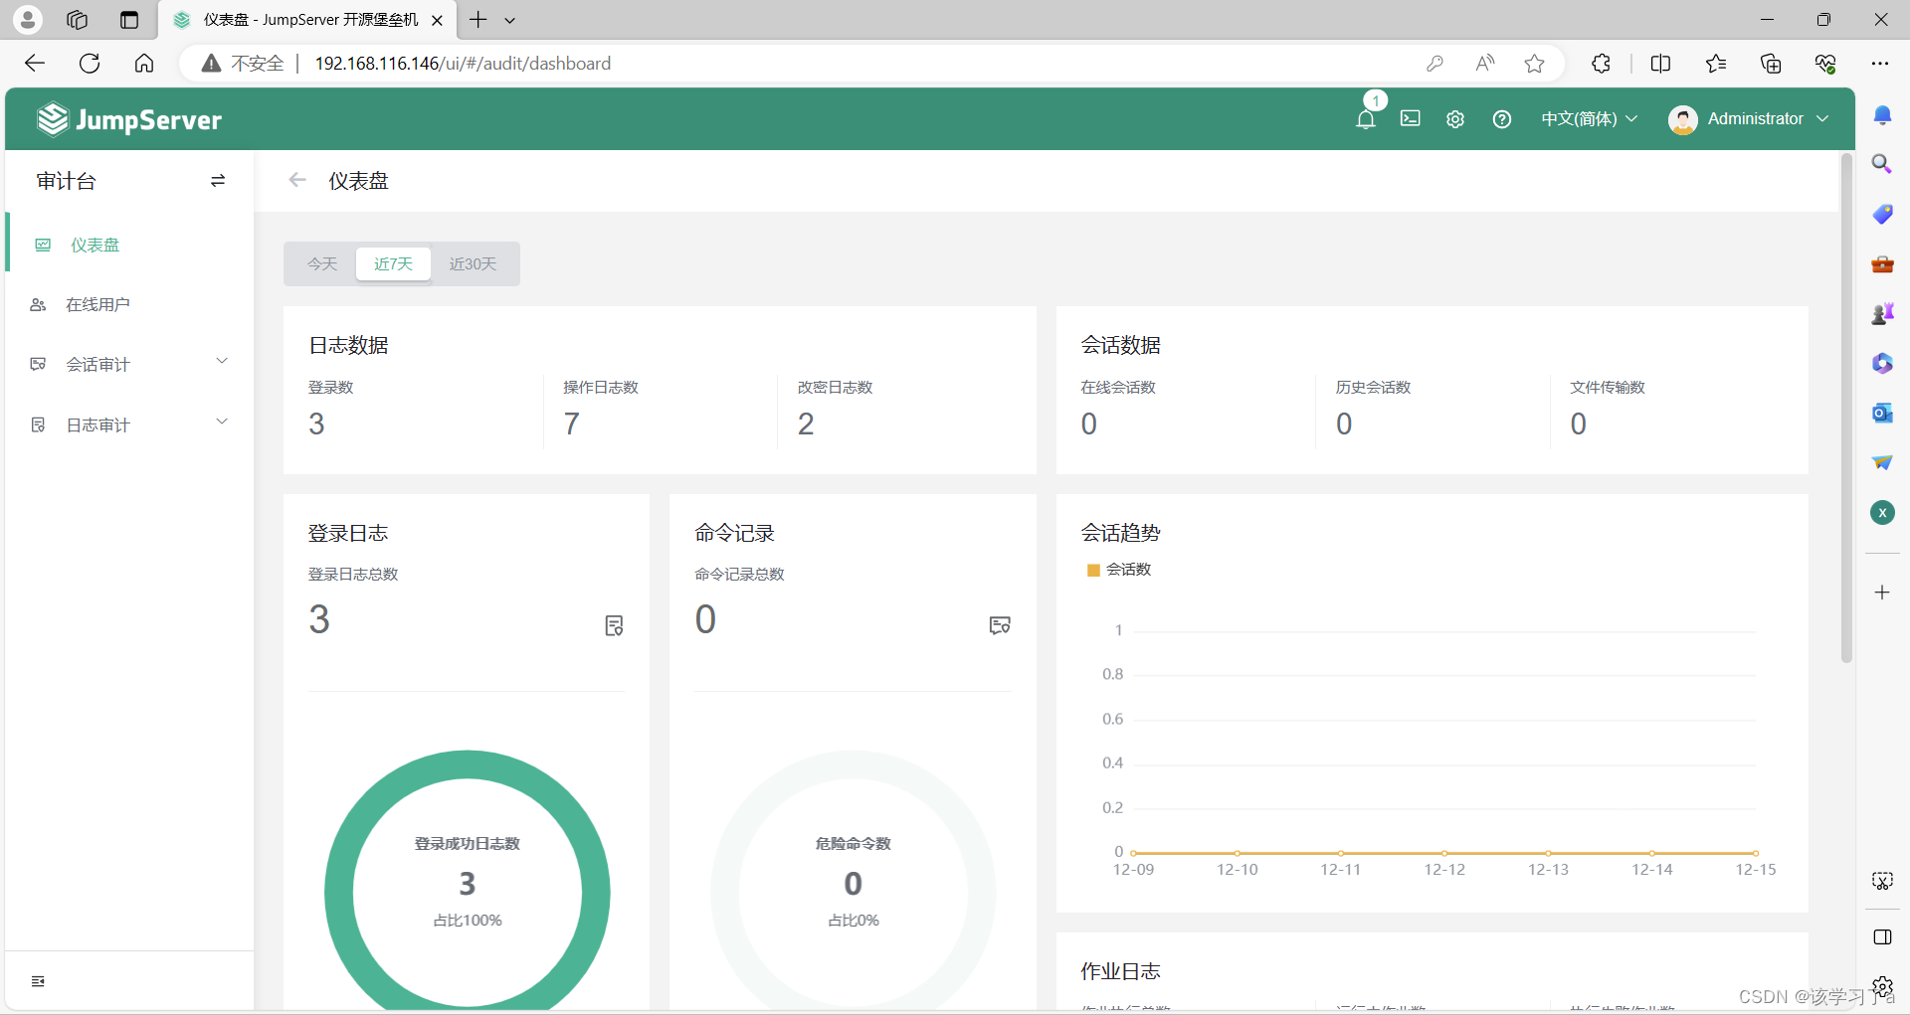Screen dimensions: 1910x1015
Task: Open Edge sidebar tools briefcase icon
Action: tap(1882, 263)
